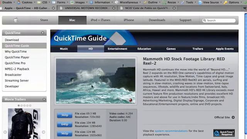The image size is (247, 139).
Task: Open Broadcaster sidebar link
Action: (13, 75)
